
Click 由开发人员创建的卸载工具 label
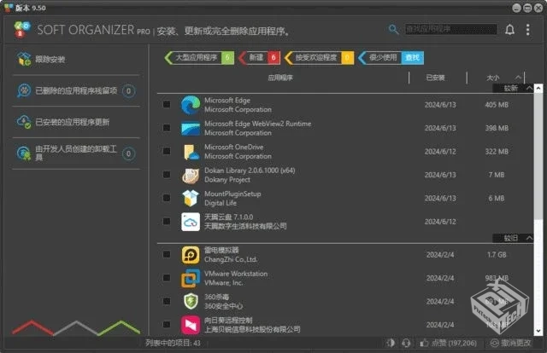tap(76, 153)
